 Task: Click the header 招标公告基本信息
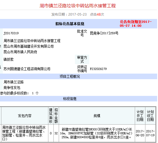tap(70, 24)
